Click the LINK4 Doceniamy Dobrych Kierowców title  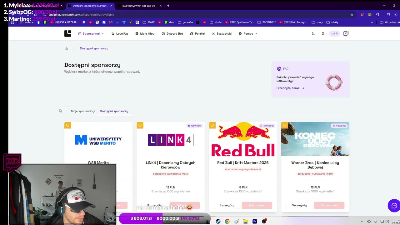point(171,165)
